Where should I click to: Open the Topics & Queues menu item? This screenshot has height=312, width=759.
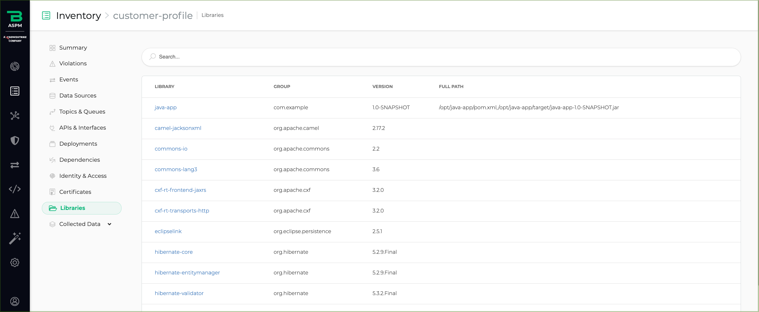(82, 112)
